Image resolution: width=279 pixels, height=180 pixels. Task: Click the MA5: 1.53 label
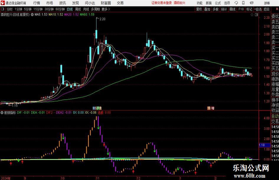click(x=41, y=14)
